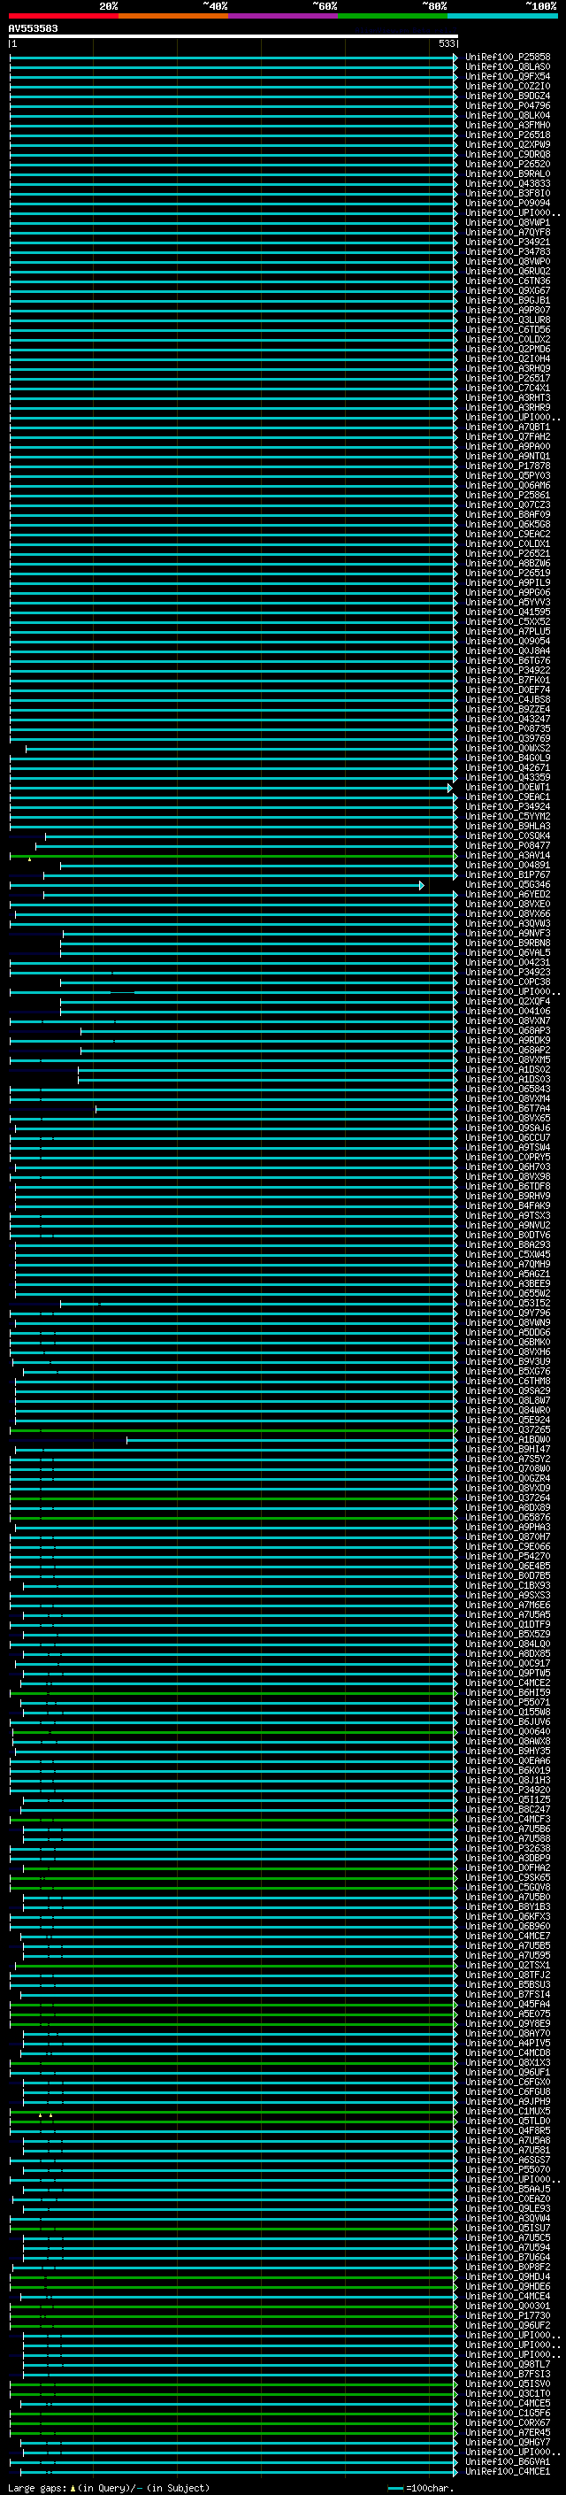Select label UniRef100_Q9XG67
The width and height of the screenshot is (566, 2495).
click(507, 290)
